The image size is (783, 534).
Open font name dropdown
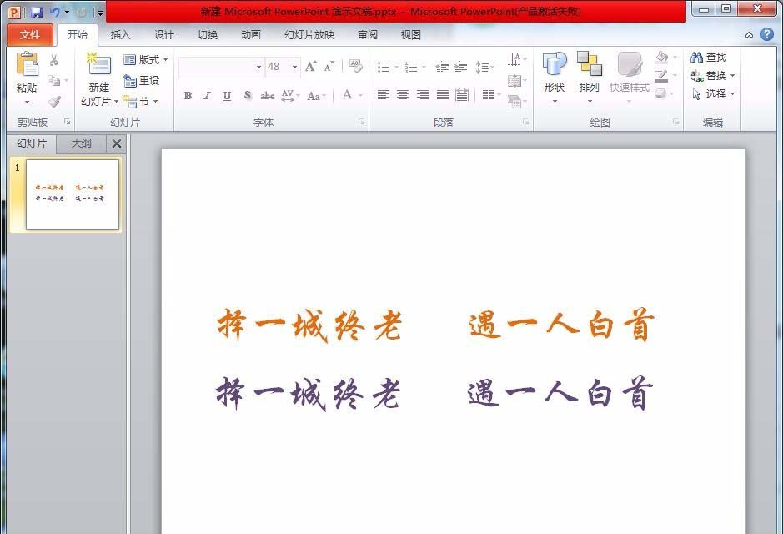(x=258, y=67)
